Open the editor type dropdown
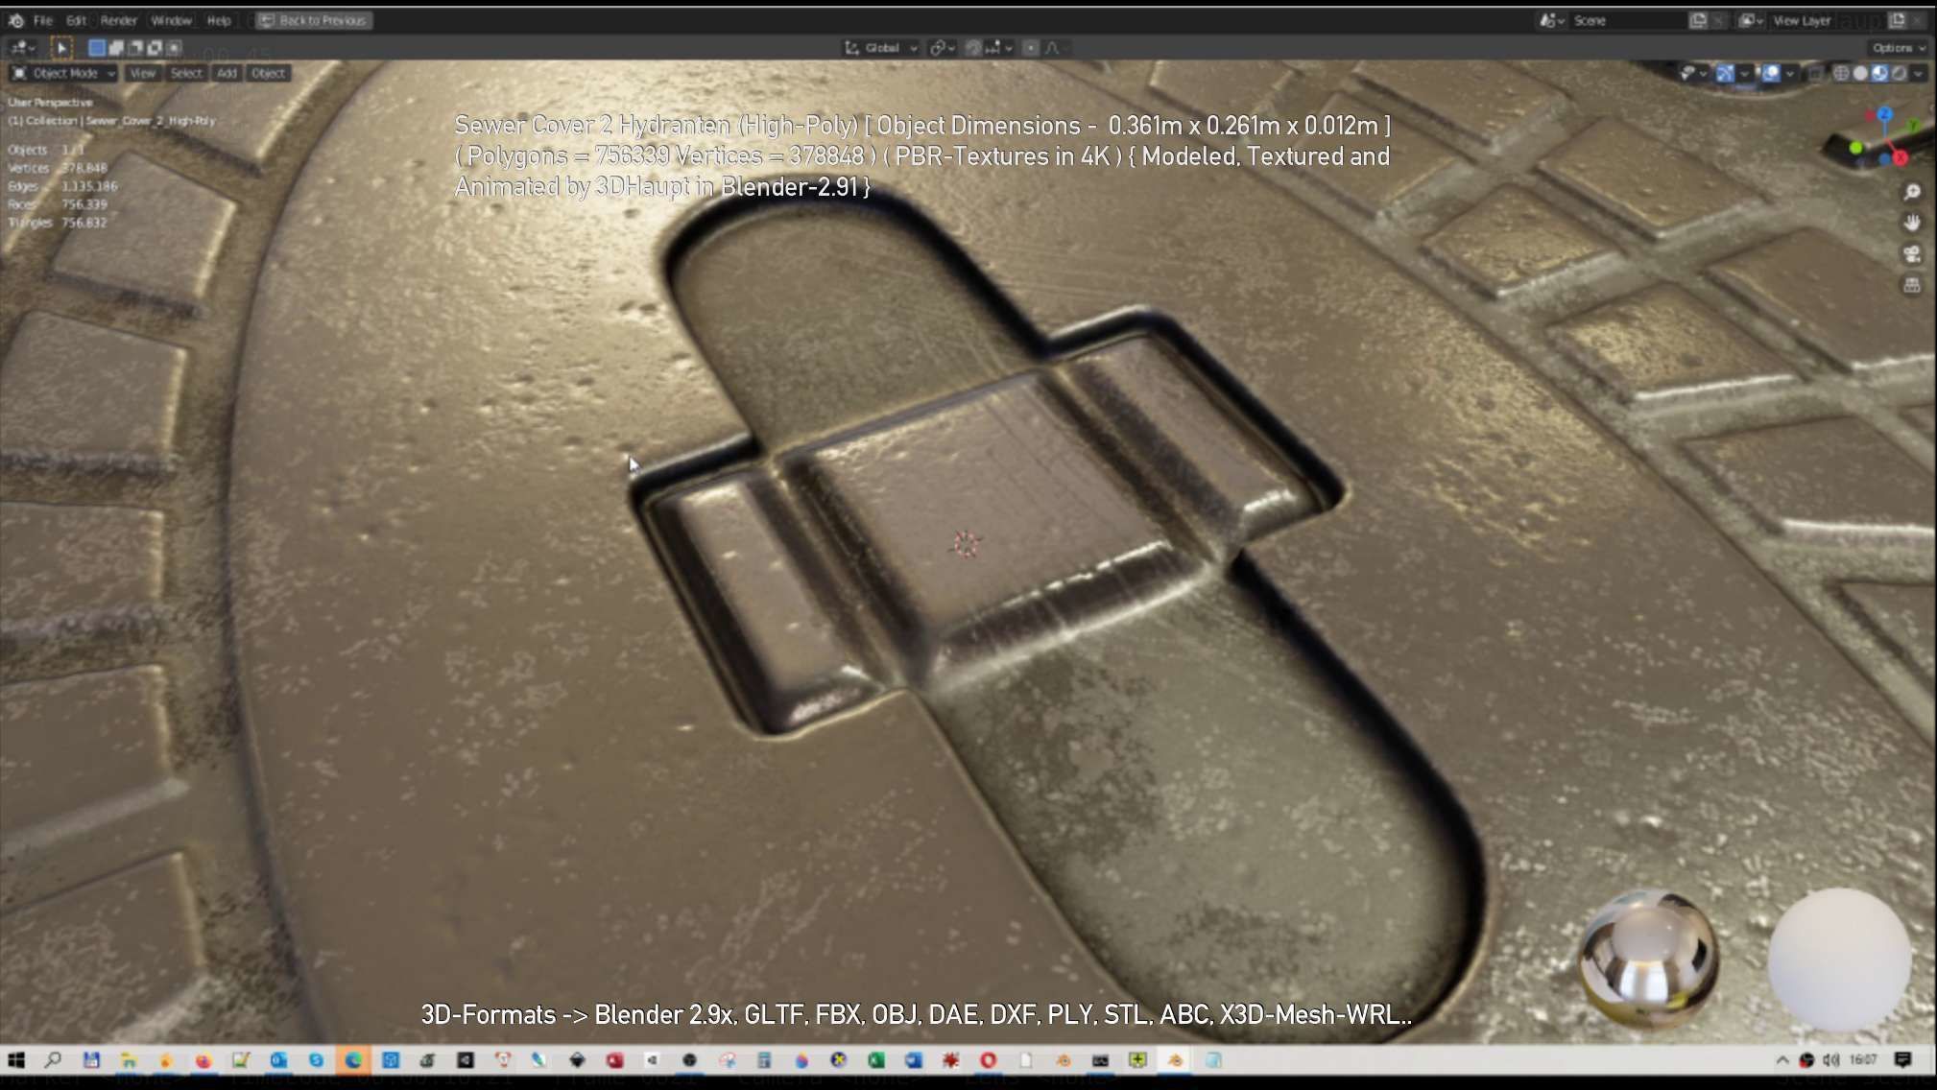Viewport: 1937px width, 1090px height. (22, 47)
